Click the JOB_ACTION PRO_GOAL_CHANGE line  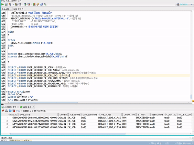click(x=31, y=13)
